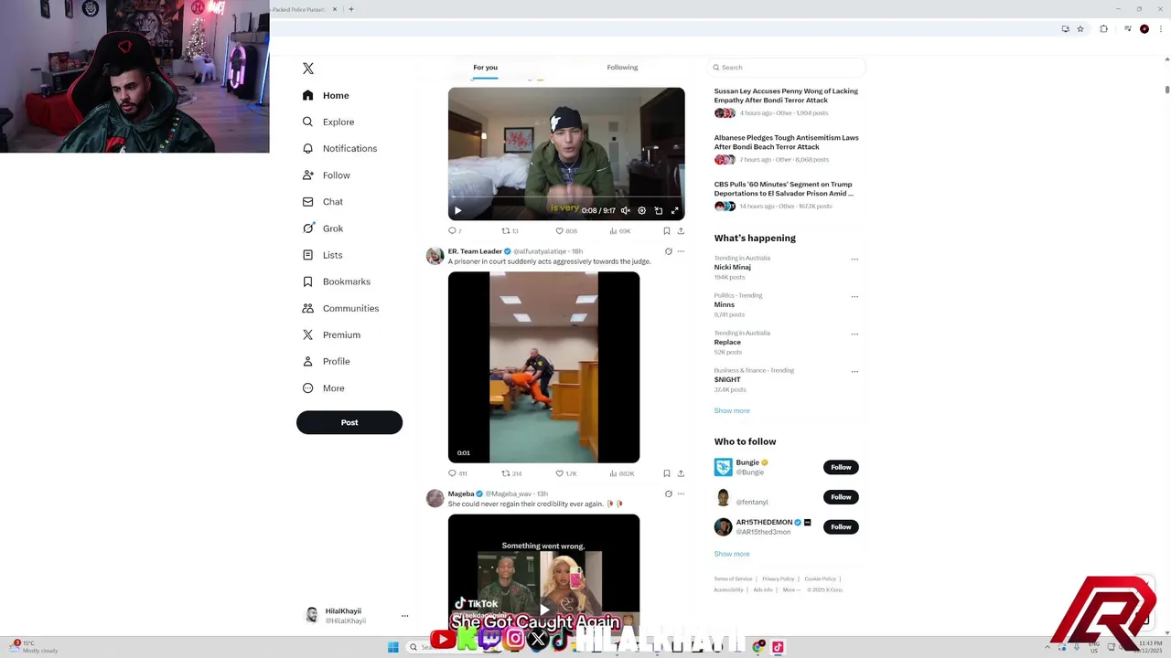Click the ER. Team Leader name link
This screenshot has width=1171, height=658.
tap(475, 251)
